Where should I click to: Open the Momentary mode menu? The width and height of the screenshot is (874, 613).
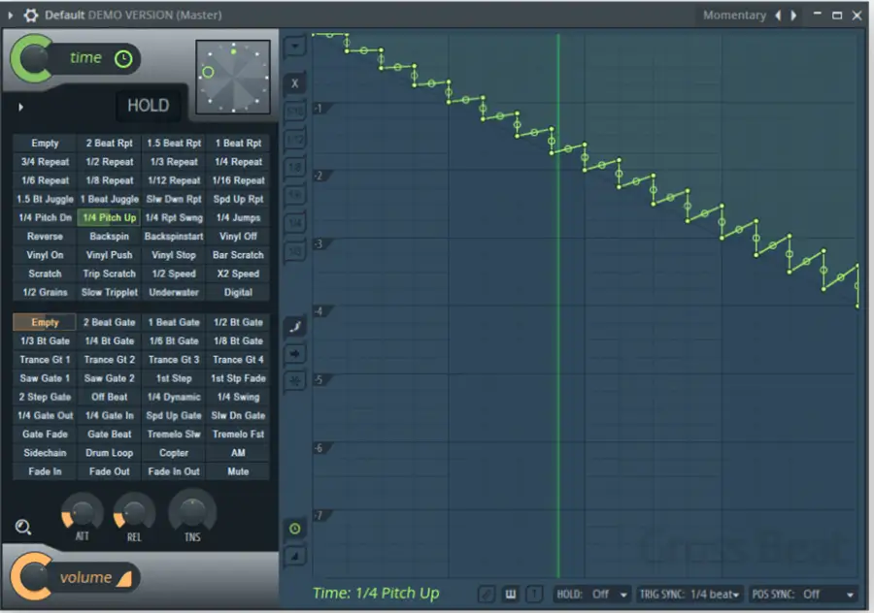click(x=735, y=16)
